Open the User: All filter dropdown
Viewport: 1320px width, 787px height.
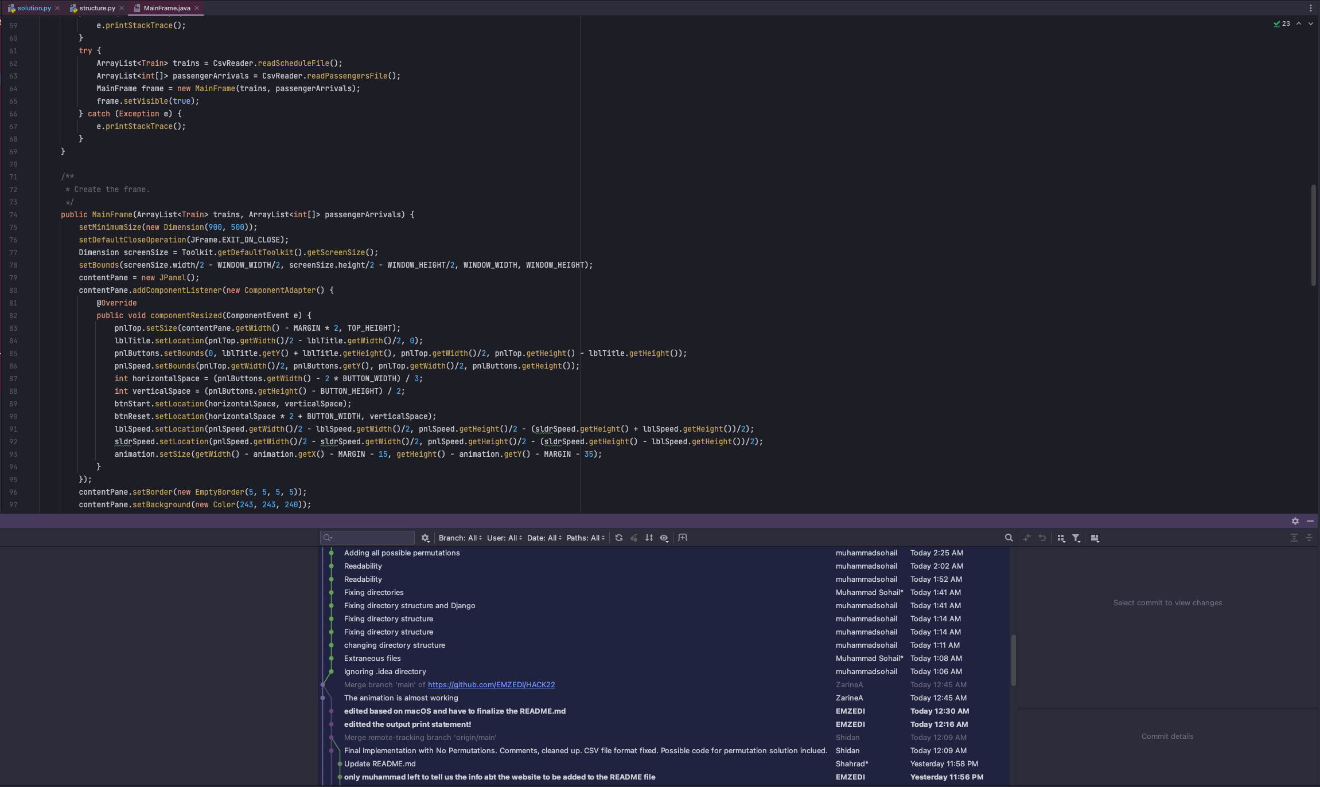coord(504,538)
